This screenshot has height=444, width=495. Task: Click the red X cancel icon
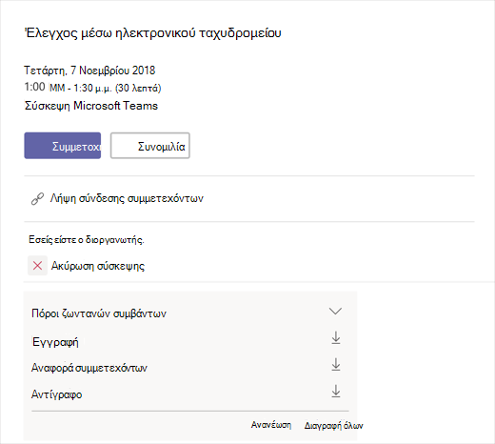pos(37,266)
